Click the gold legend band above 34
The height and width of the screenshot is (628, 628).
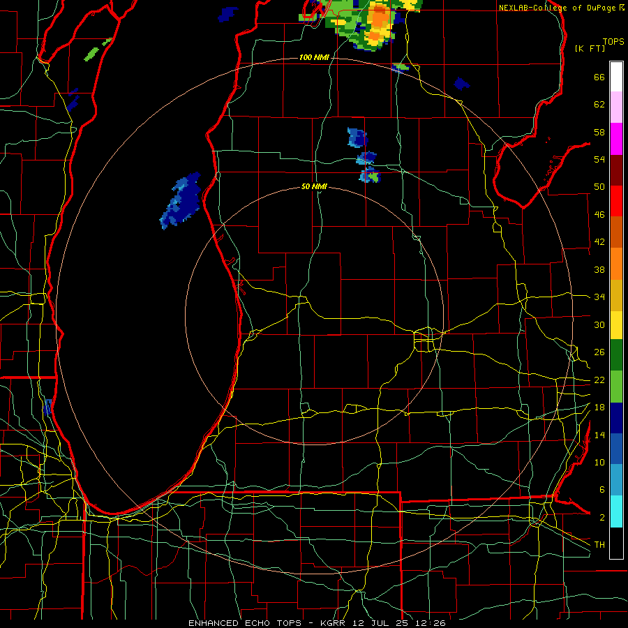pyautogui.click(x=616, y=295)
